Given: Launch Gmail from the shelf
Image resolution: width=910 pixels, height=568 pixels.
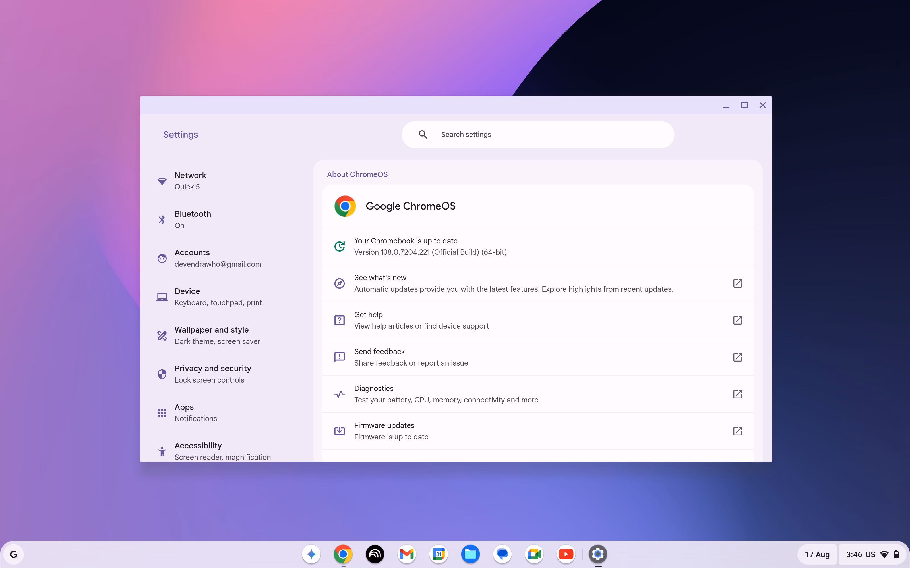Looking at the screenshot, I should pyautogui.click(x=407, y=554).
